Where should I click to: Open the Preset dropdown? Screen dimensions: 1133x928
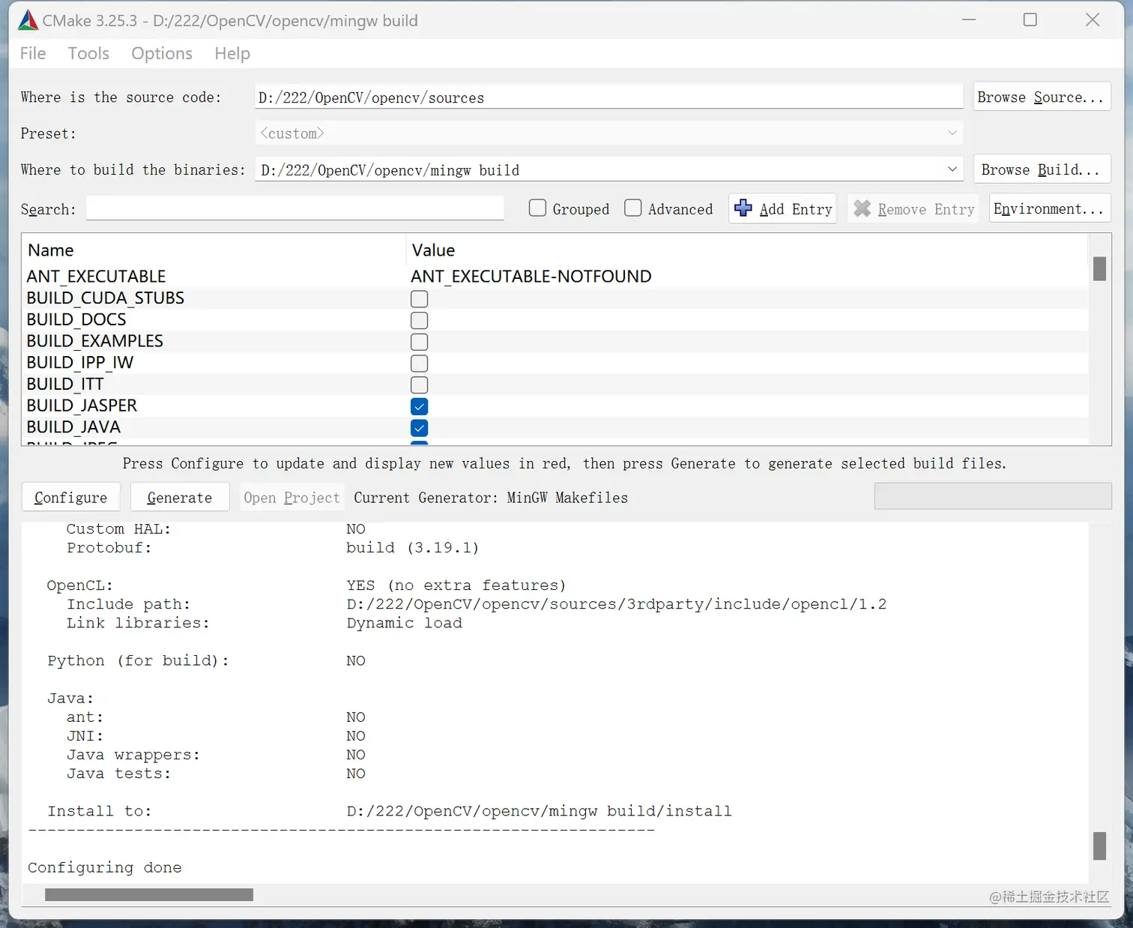coord(952,133)
